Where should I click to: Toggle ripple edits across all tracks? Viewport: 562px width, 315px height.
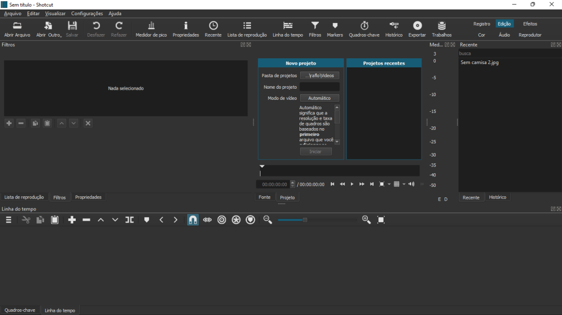[236, 219]
